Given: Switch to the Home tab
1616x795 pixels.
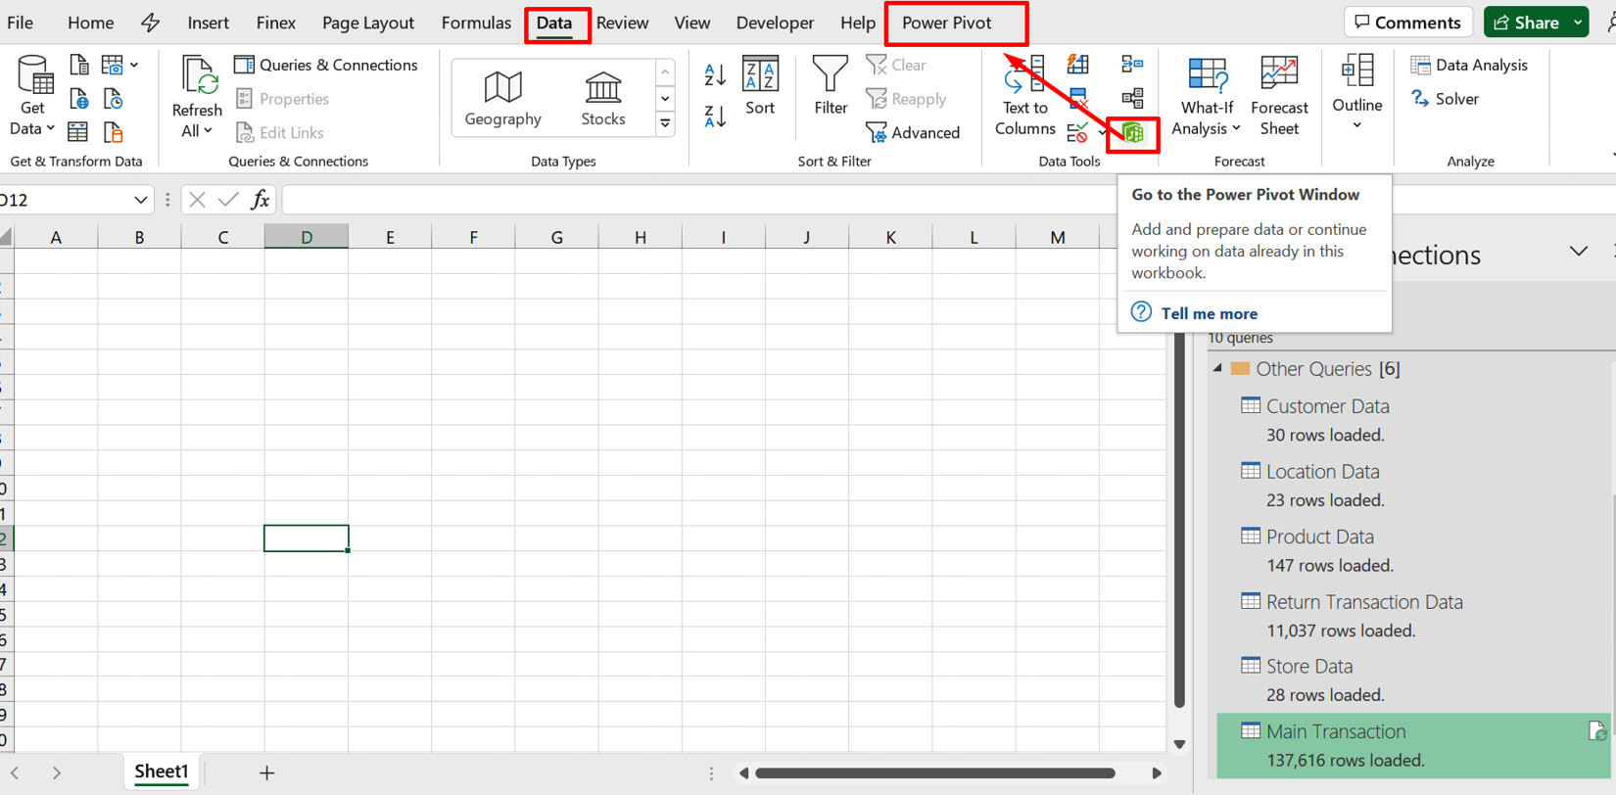Looking at the screenshot, I should click(x=90, y=23).
